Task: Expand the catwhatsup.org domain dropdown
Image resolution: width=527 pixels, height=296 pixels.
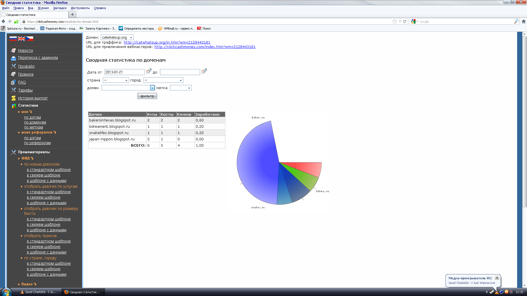Action: coord(117,38)
